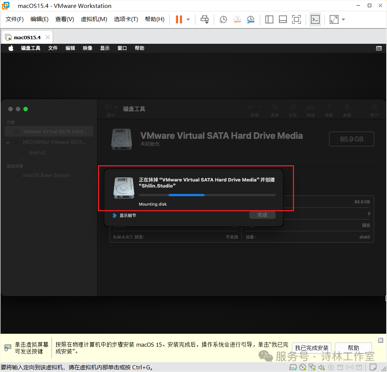Take a snapshot of the virtual machine
The image size is (387, 372).
[x=223, y=20]
